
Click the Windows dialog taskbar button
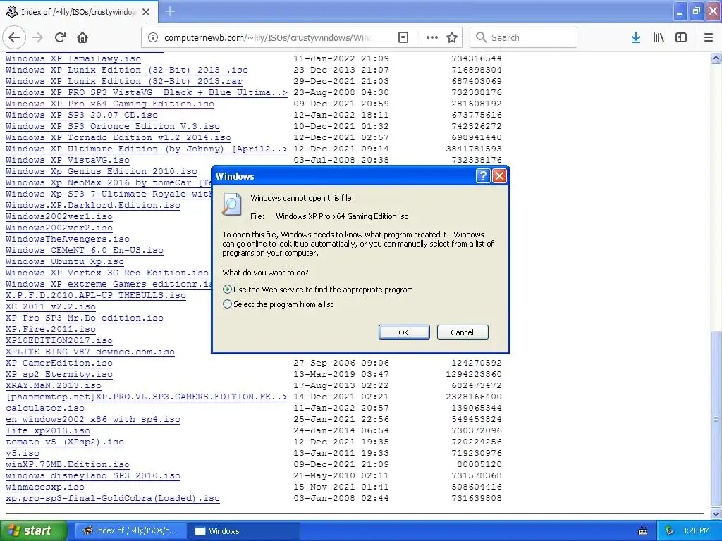pos(244,531)
